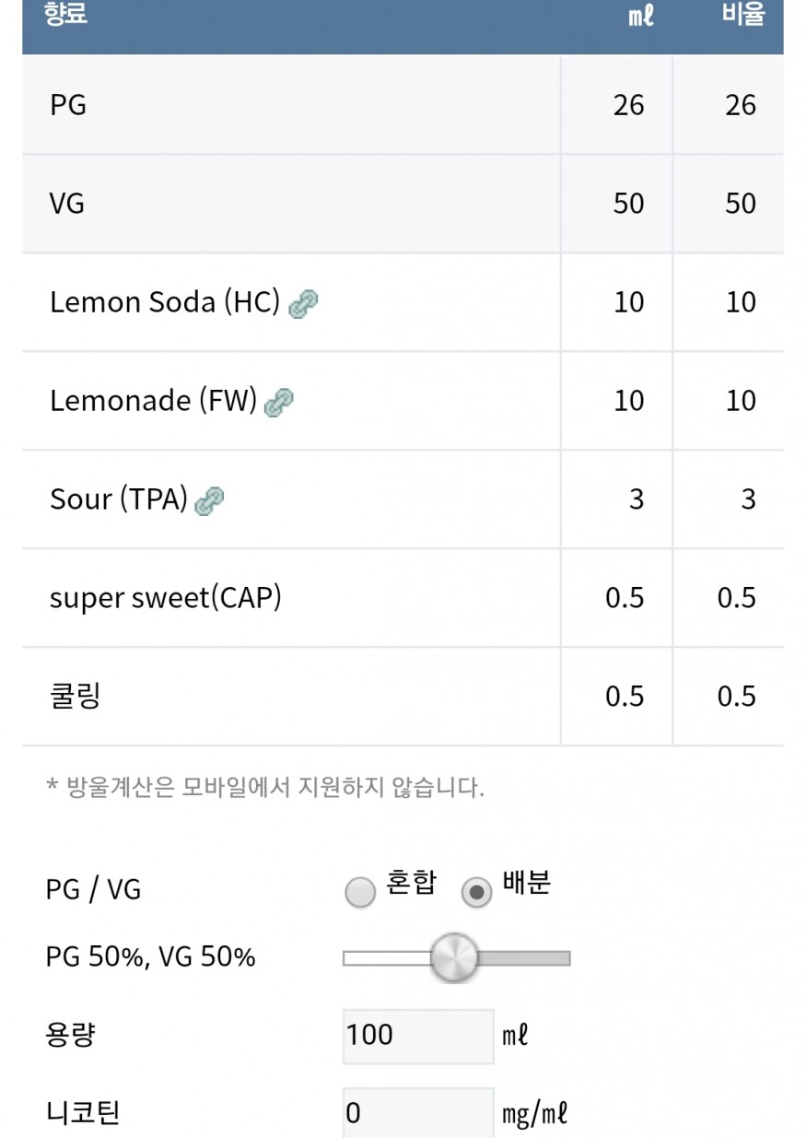Click the ㎖ value of the PG row
Screen dimensions: 806x1138
tap(628, 105)
